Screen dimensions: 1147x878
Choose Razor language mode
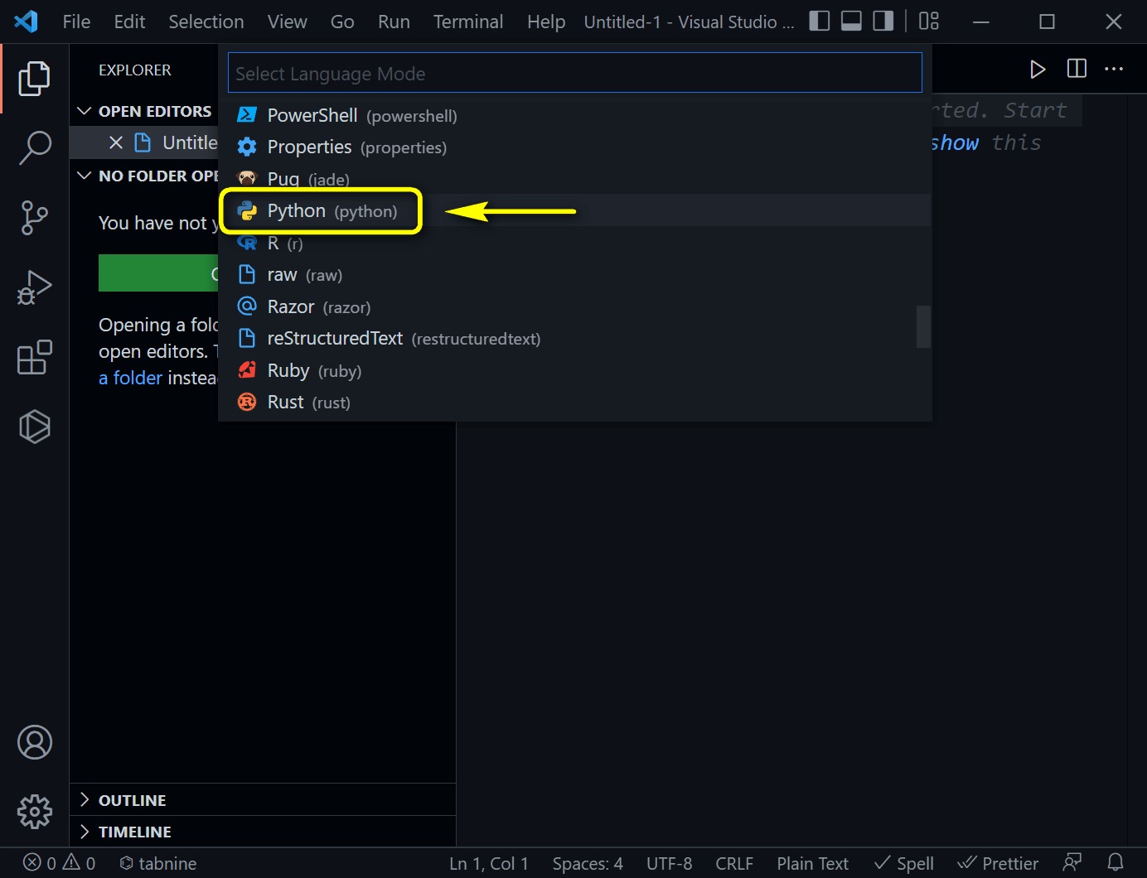coord(575,306)
